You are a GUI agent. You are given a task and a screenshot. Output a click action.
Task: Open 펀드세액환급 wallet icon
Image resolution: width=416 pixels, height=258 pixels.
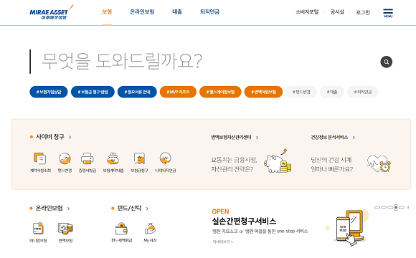tap(121, 229)
